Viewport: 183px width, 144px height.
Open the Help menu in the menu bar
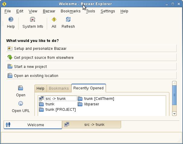tap(124, 11)
